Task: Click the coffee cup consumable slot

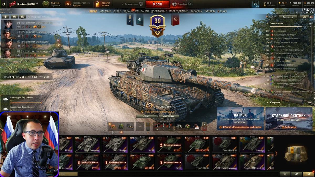Action: (x=196, y=126)
